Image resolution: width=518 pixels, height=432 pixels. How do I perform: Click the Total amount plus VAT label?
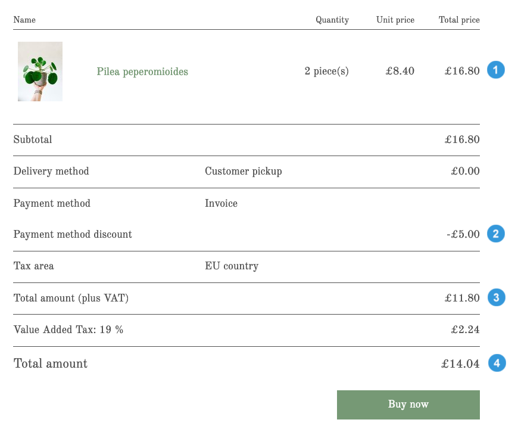[71, 298]
